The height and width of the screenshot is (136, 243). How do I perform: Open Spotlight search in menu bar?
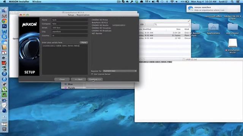pos(232,2)
